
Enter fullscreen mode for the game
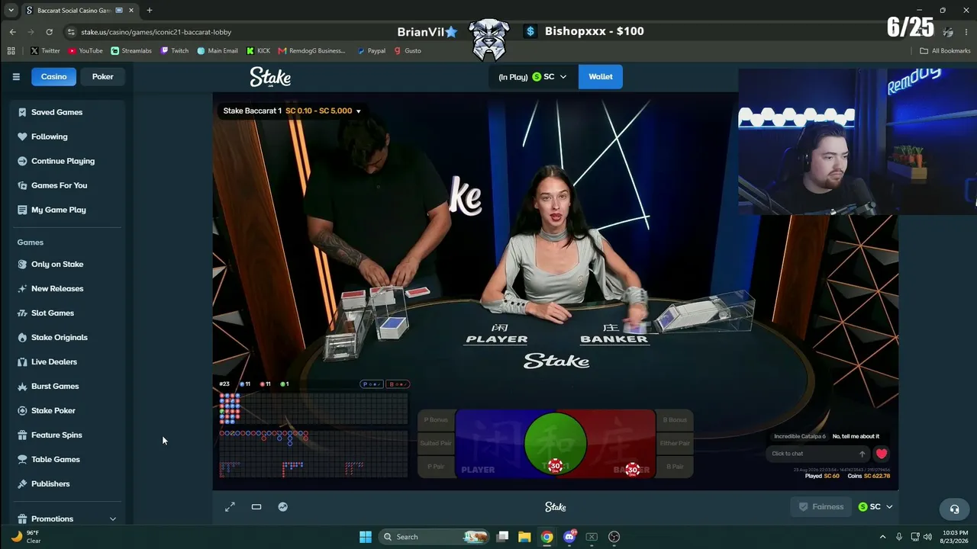pos(230,507)
